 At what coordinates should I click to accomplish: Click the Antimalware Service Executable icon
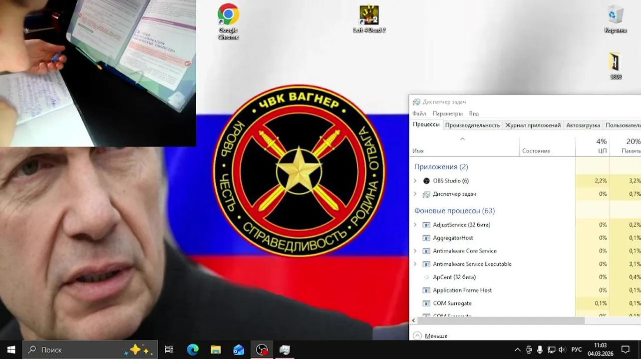[x=426, y=264]
